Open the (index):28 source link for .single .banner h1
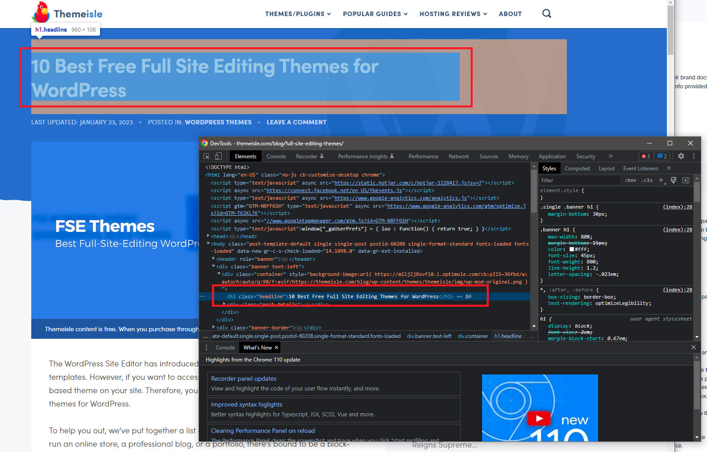The height and width of the screenshot is (452, 707). 678,207
